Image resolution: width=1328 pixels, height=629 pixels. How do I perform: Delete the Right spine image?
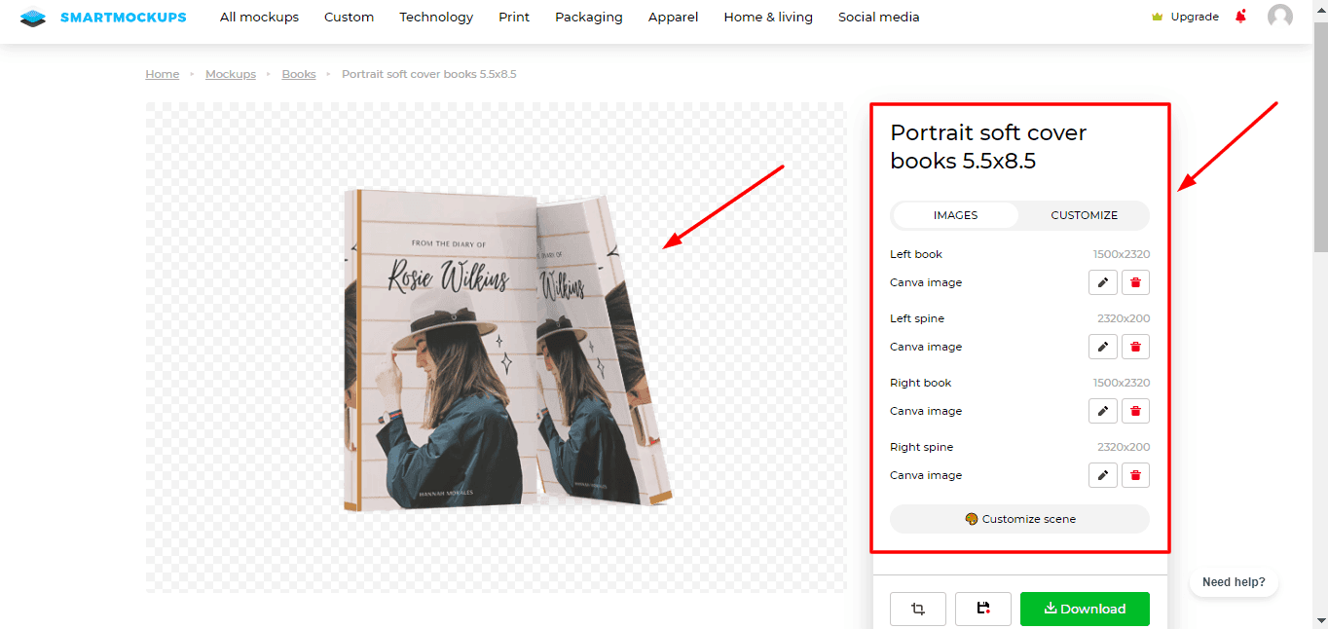(1135, 475)
